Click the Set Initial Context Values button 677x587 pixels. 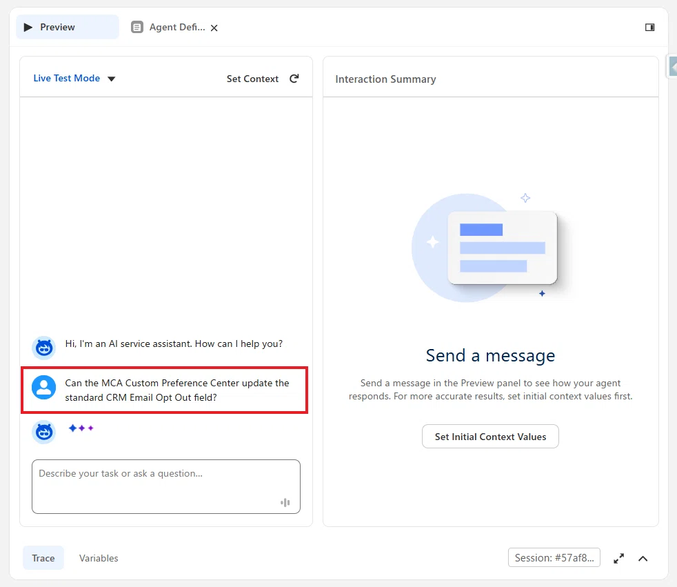490,437
